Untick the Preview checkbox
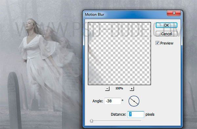Viewport: 197px width, 129px height. pyautogui.click(x=157, y=43)
